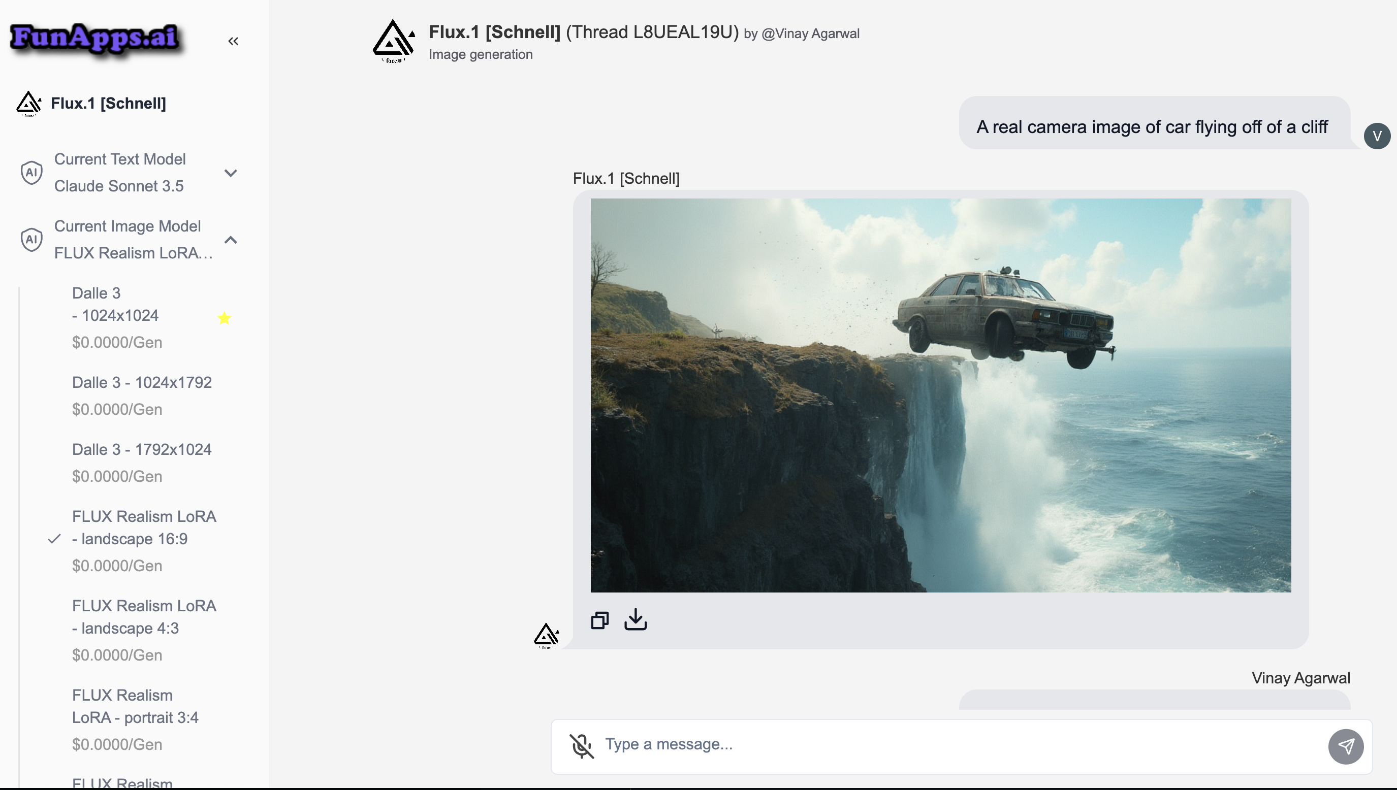
Task: Copy the generated image
Action: [600, 620]
